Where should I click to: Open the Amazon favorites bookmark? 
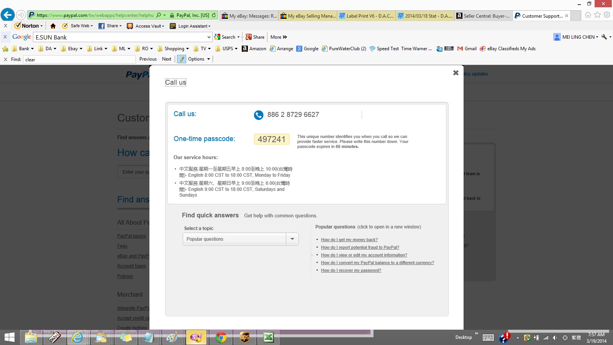coord(254,49)
